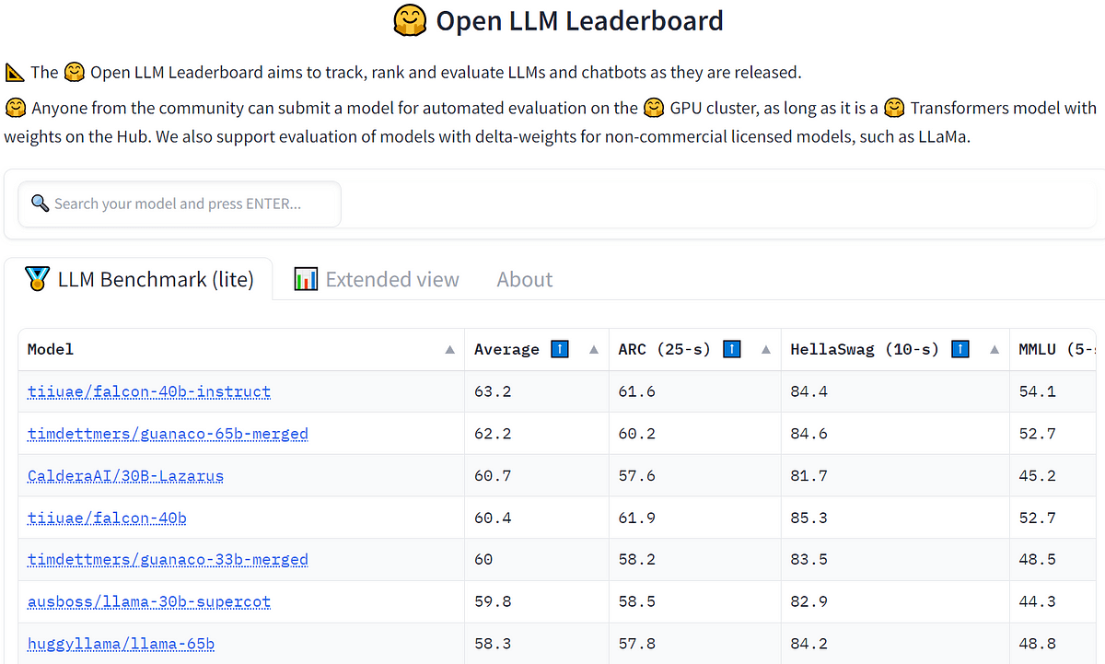The height and width of the screenshot is (664, 1105).
Task: Click the medal icon on LLM Benchmark tab
Action: (38, 279)
